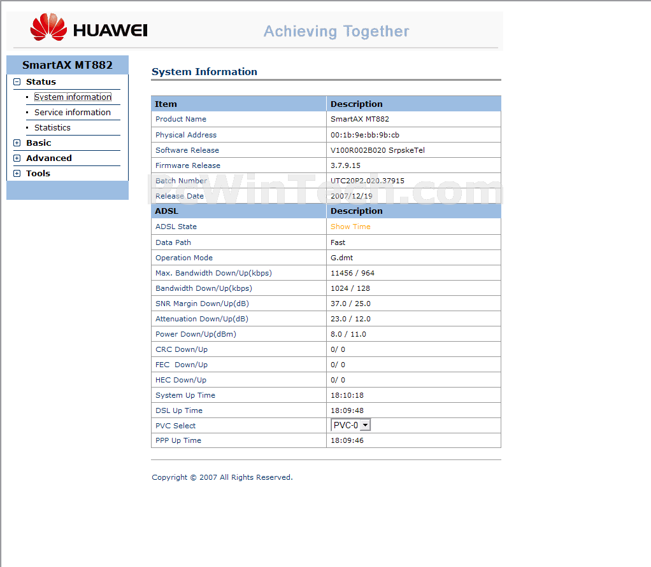Screen dimensions: 651x567
Task: Collapse the Status menu section
Action: [x=17, y=82]
